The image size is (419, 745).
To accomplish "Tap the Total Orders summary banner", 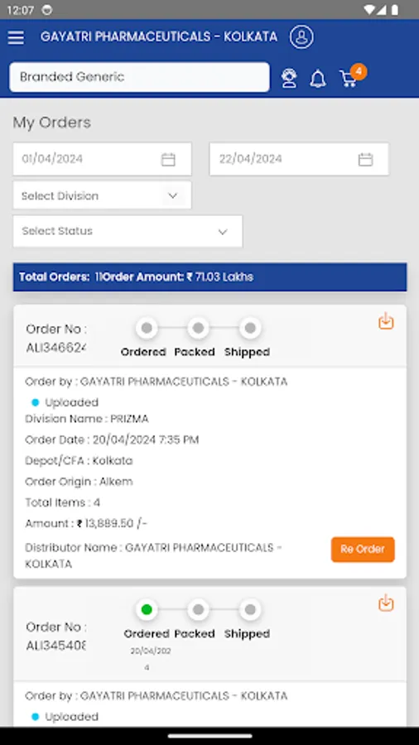I will (x=209, y=276).
